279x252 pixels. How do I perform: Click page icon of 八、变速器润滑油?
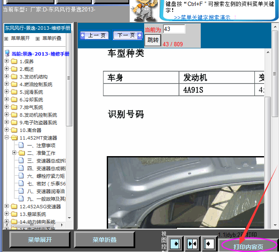21,191
